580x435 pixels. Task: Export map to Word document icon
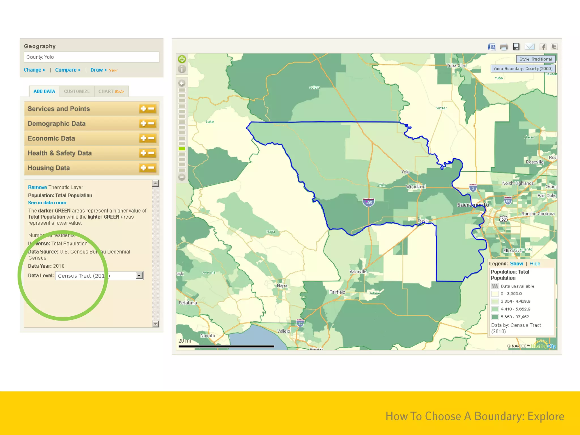pos(492,47)
